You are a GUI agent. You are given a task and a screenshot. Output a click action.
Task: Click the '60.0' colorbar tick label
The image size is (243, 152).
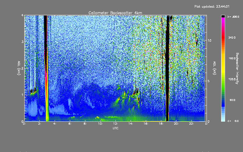point(232,100)
